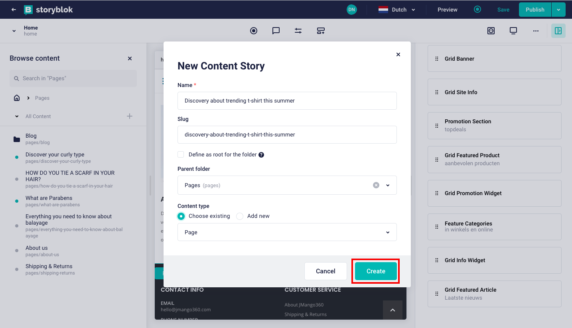Open the comments speech bubble icon
572x328 pixels.
[x=276, y=31]
